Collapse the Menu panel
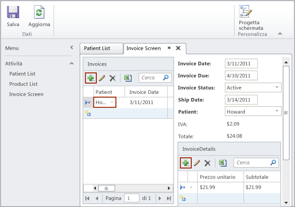The width and height of the screenshot is (295, 207). (x=72, y=47)
